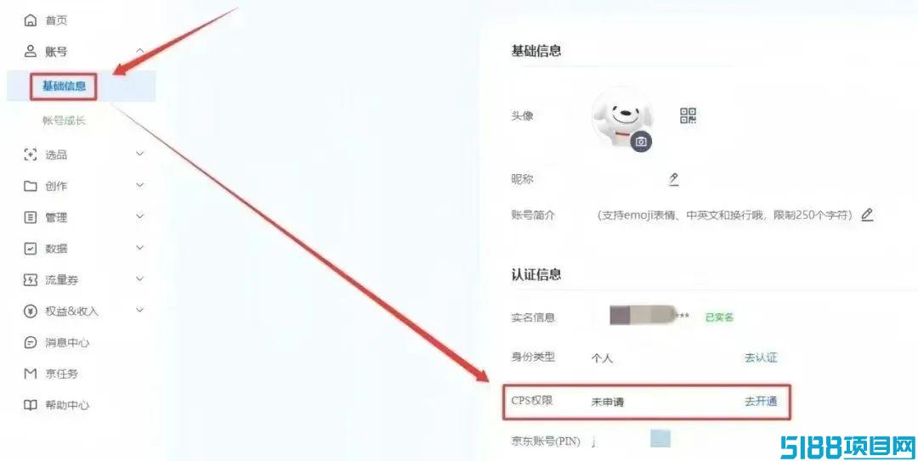The height and width of the screenshot is (461, 918).
Task: Edit 账号简介 using the pencil icon
Action: pyautogui.click(x=867, y=215)
